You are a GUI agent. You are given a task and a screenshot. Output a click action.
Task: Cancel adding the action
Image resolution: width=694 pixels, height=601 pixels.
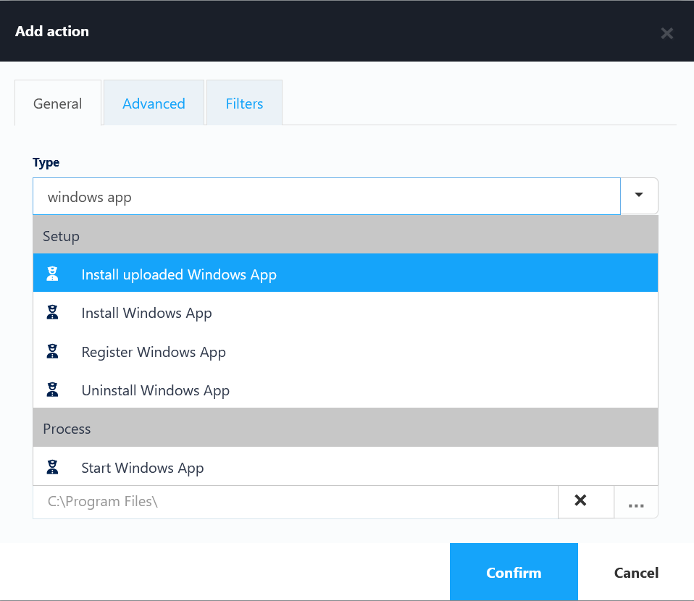636,573
